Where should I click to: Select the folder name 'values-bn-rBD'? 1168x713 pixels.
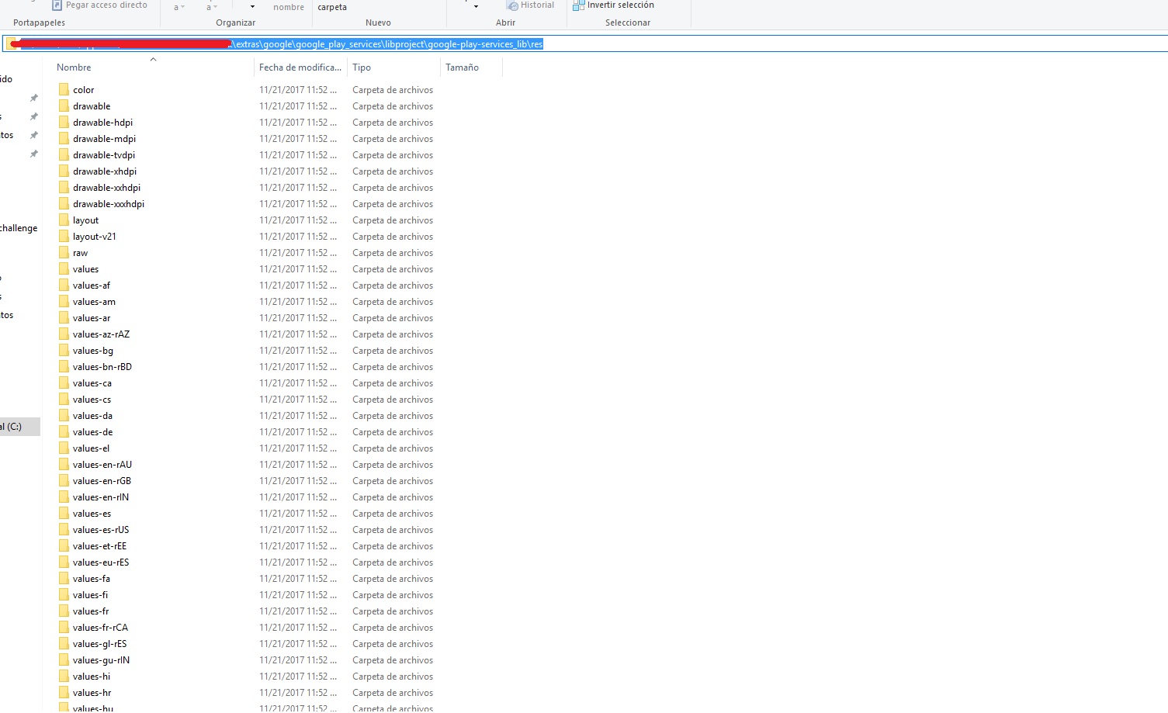click(102, 367)
